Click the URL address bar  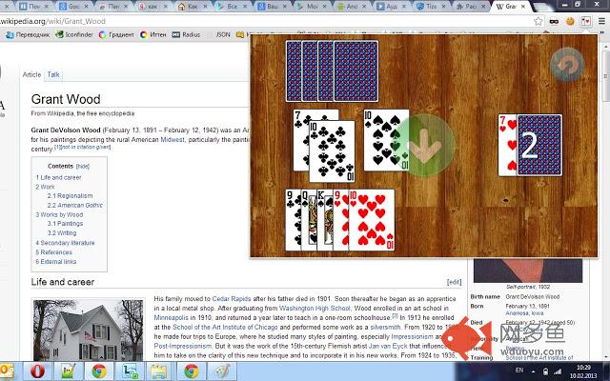pyautogui.click(x=265, y=21)
